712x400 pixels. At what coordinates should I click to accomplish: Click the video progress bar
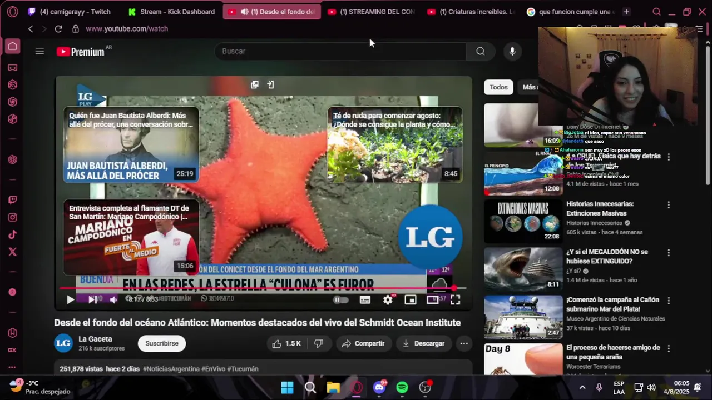pyautogui.click(x=263, y=288)
